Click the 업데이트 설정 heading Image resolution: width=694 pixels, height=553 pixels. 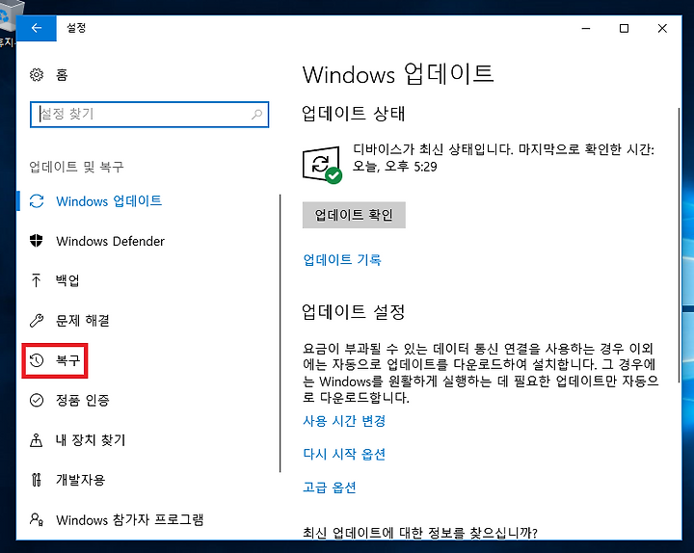tap(353, 312)
